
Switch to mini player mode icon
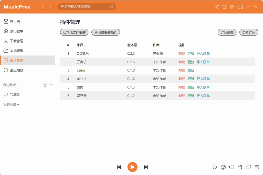click(241, 7)
